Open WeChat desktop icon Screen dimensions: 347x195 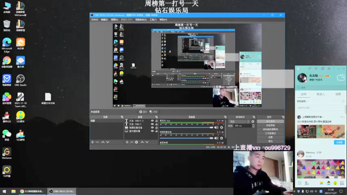pos(7,135)
